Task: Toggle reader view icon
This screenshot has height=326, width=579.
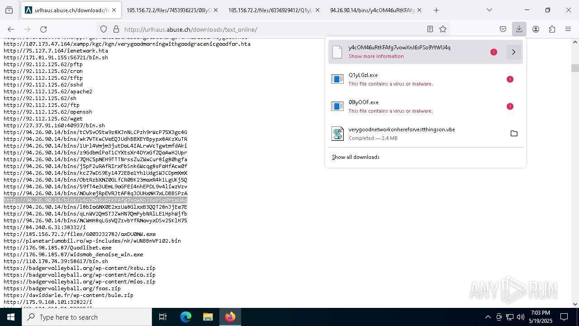Action: [x=430, y=29]
